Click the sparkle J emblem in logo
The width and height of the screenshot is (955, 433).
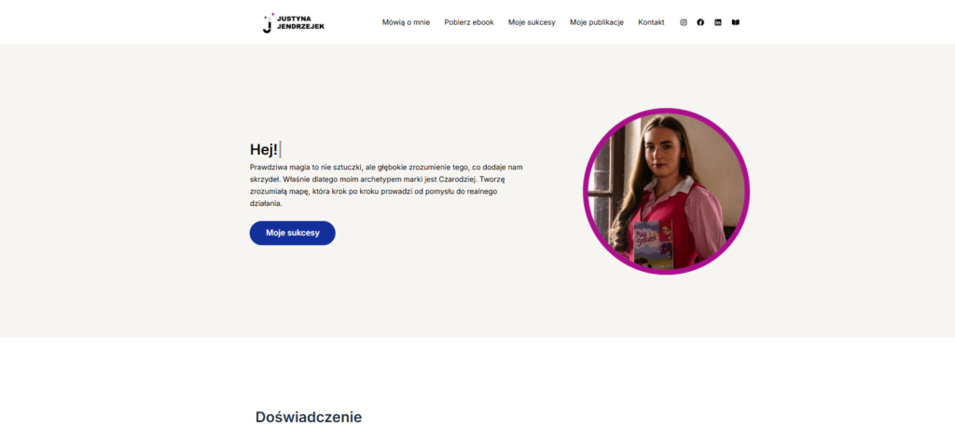coord(268,22)
